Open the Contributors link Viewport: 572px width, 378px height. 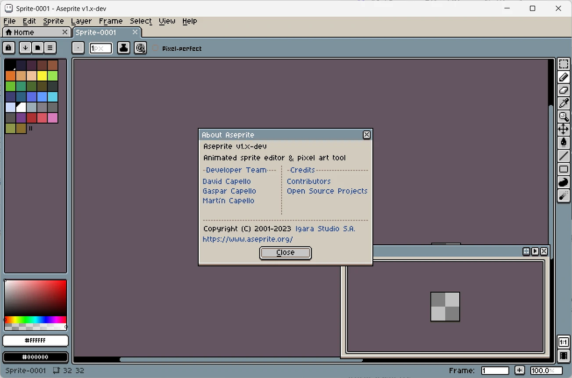309,182
